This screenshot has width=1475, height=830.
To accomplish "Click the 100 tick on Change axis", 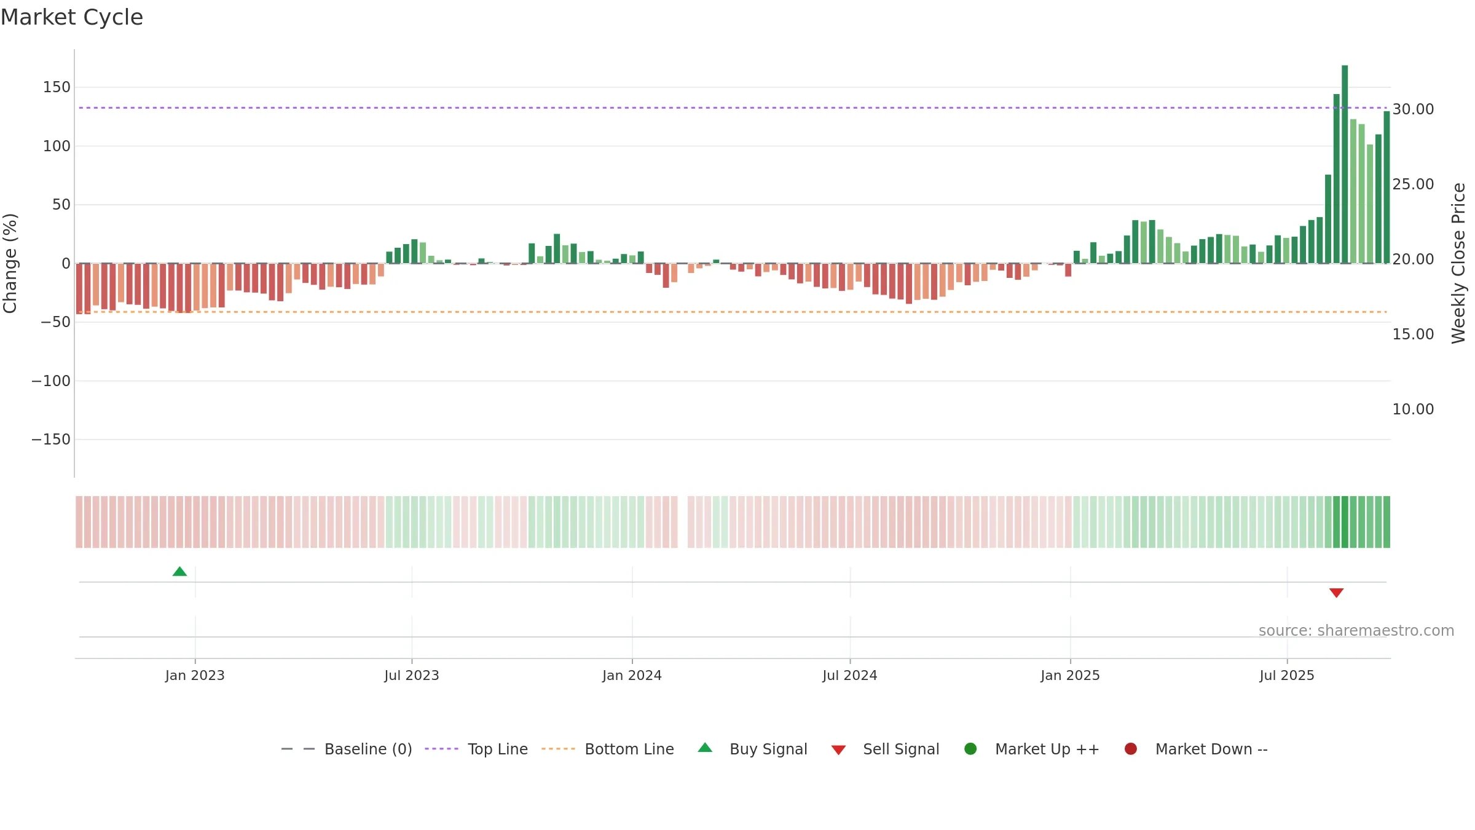I will [x=57, y=146].
